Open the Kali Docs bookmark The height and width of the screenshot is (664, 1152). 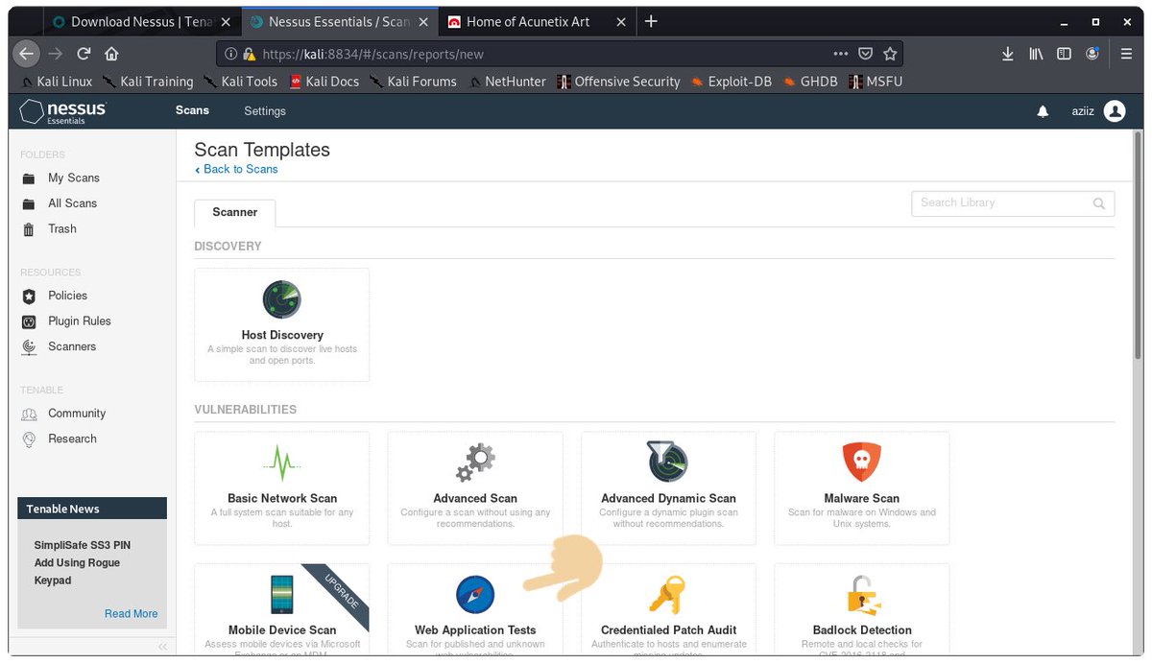point(324,82)
